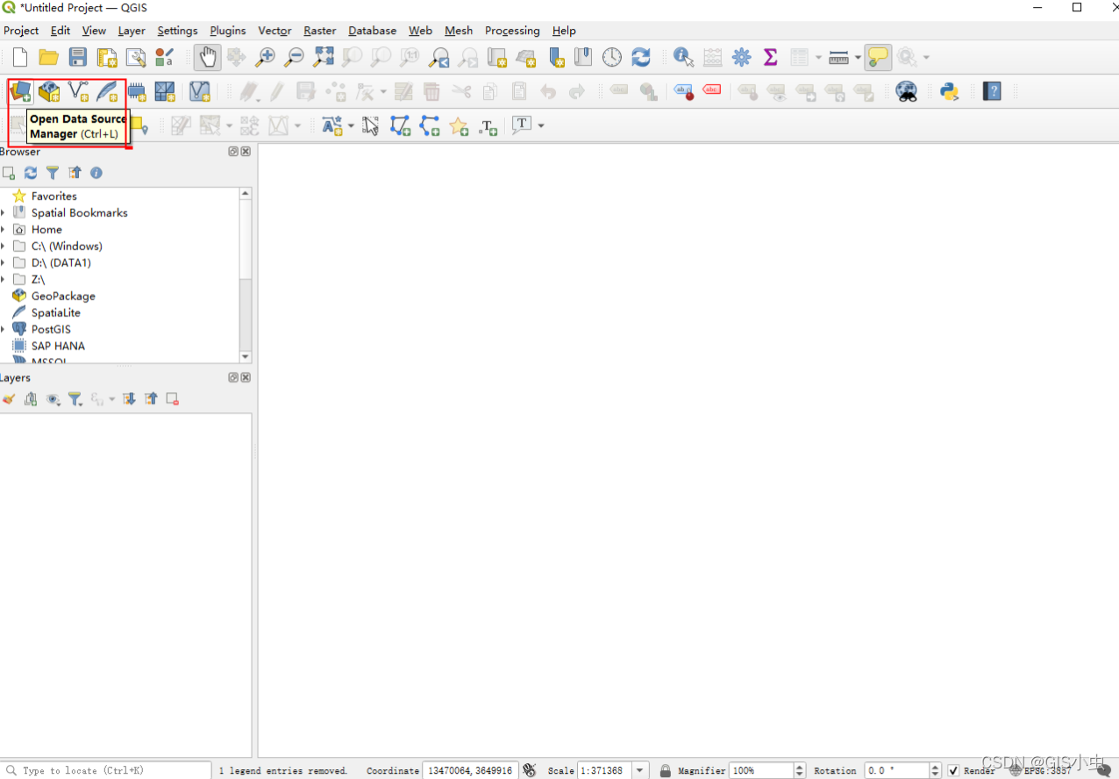Open Text Annotation tool dropdown arrow

541,125
